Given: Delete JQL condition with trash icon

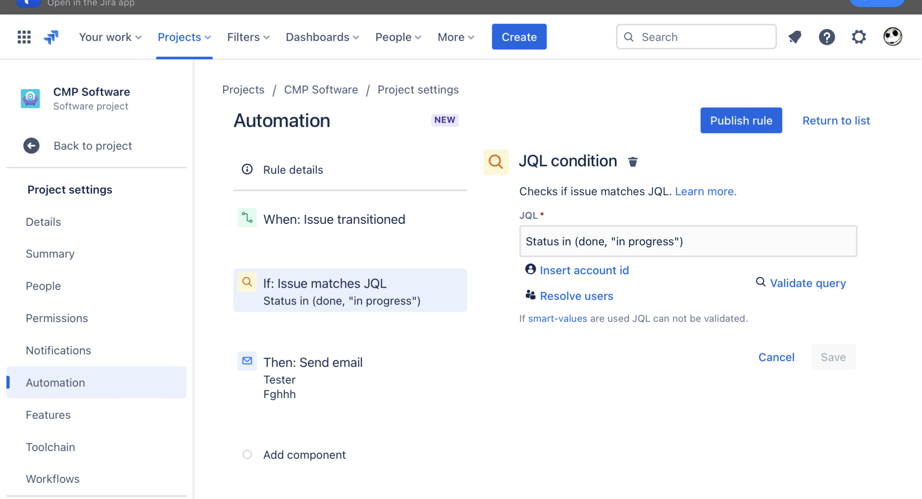Looking at the screenshot, I should (x=633, y=162).
